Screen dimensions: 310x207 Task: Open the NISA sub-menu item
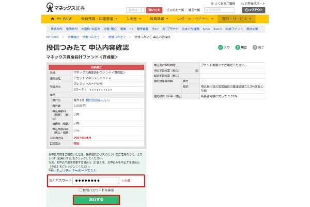[206, 29]
